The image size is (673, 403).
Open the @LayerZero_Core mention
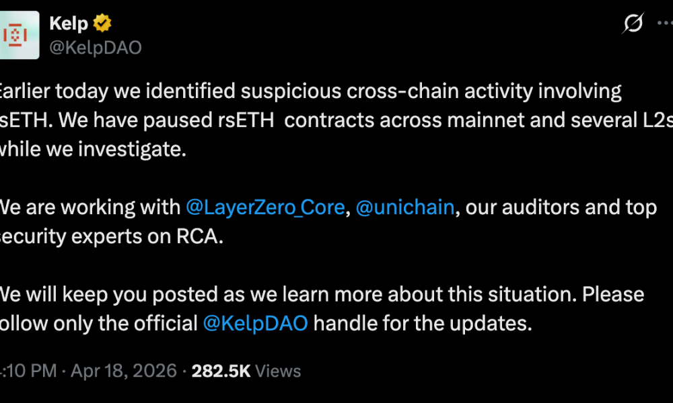point(265,207)
